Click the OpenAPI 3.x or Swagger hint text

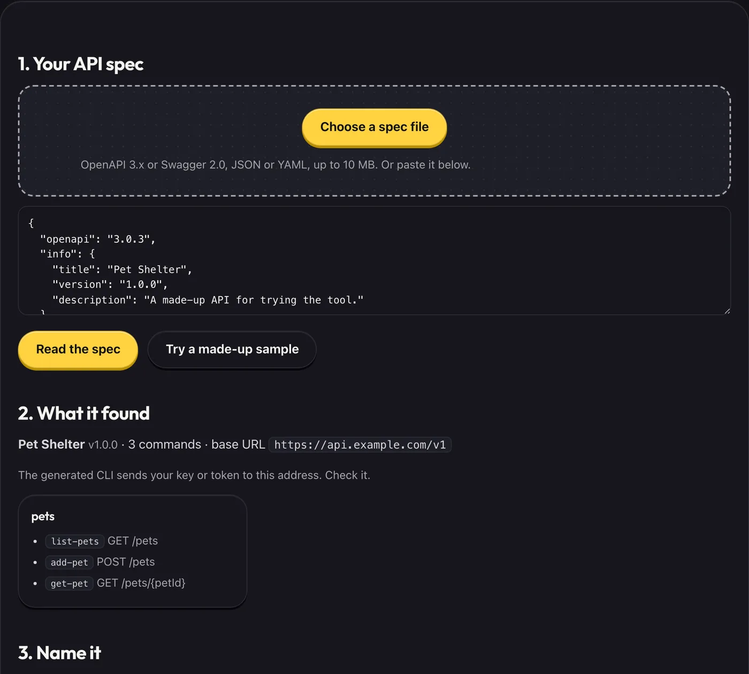pos(276,165)
